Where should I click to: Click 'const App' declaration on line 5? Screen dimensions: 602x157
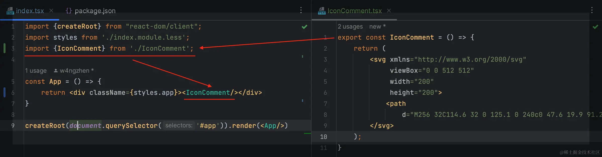43,82
